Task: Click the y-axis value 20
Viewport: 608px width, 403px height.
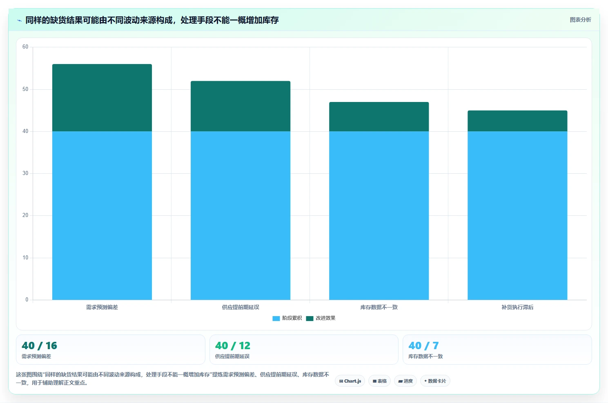Action: pos(25,215)
